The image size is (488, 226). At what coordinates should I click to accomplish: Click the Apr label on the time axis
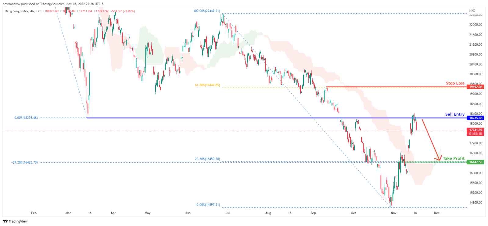[x=113, y=213]
